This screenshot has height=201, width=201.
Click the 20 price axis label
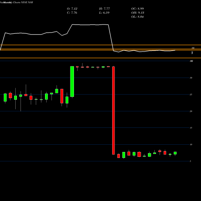[191, 111]
